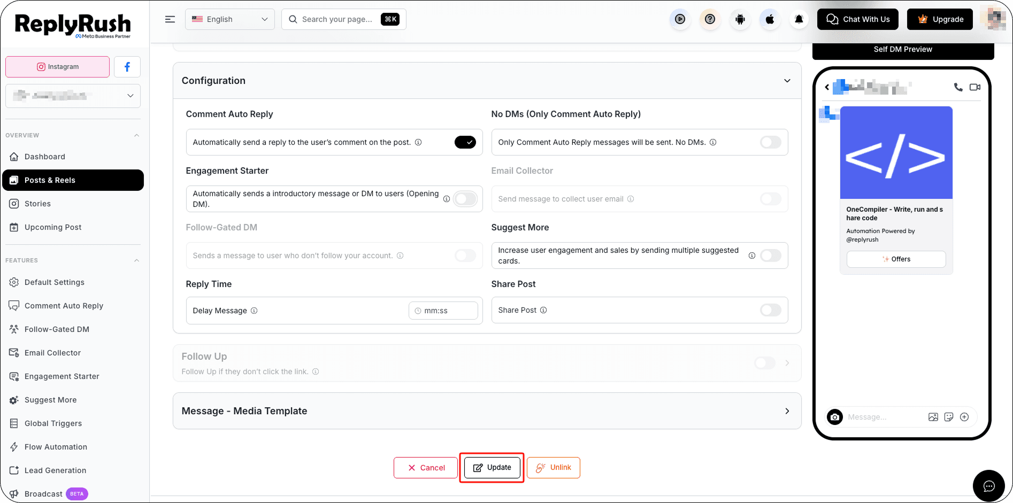Viewport: 1013px width, 503px height.
Task: Click the Unlink button
Action: (x=554, y=468)
